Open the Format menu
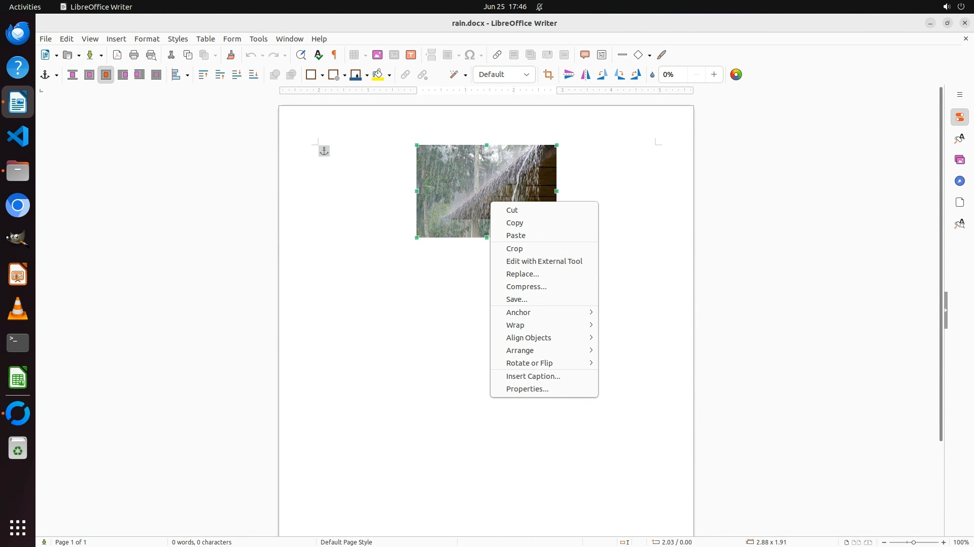This screenshot has width=974, height=547. (147, 39)
